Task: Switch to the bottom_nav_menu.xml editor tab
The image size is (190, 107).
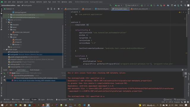Action: (140, 9)
